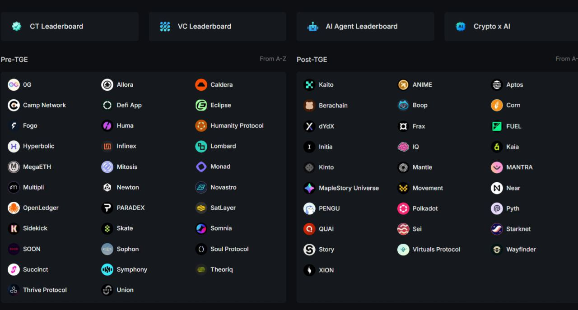Open the Story project

click(x=319, y=250)
